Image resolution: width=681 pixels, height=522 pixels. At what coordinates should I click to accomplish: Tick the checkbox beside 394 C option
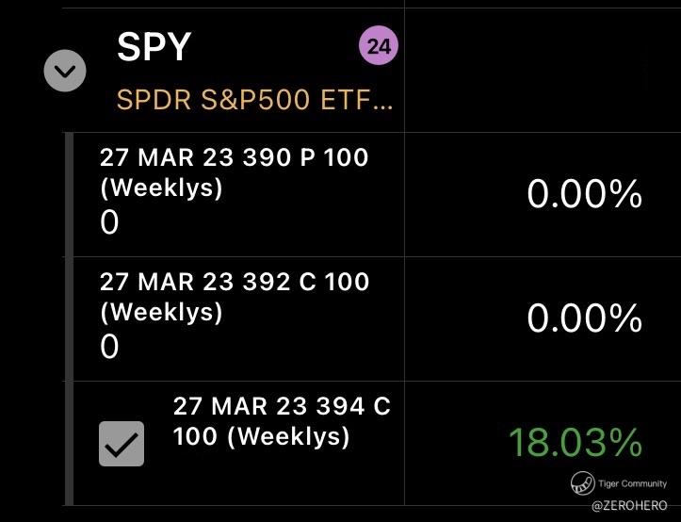(x=122, y=444)
